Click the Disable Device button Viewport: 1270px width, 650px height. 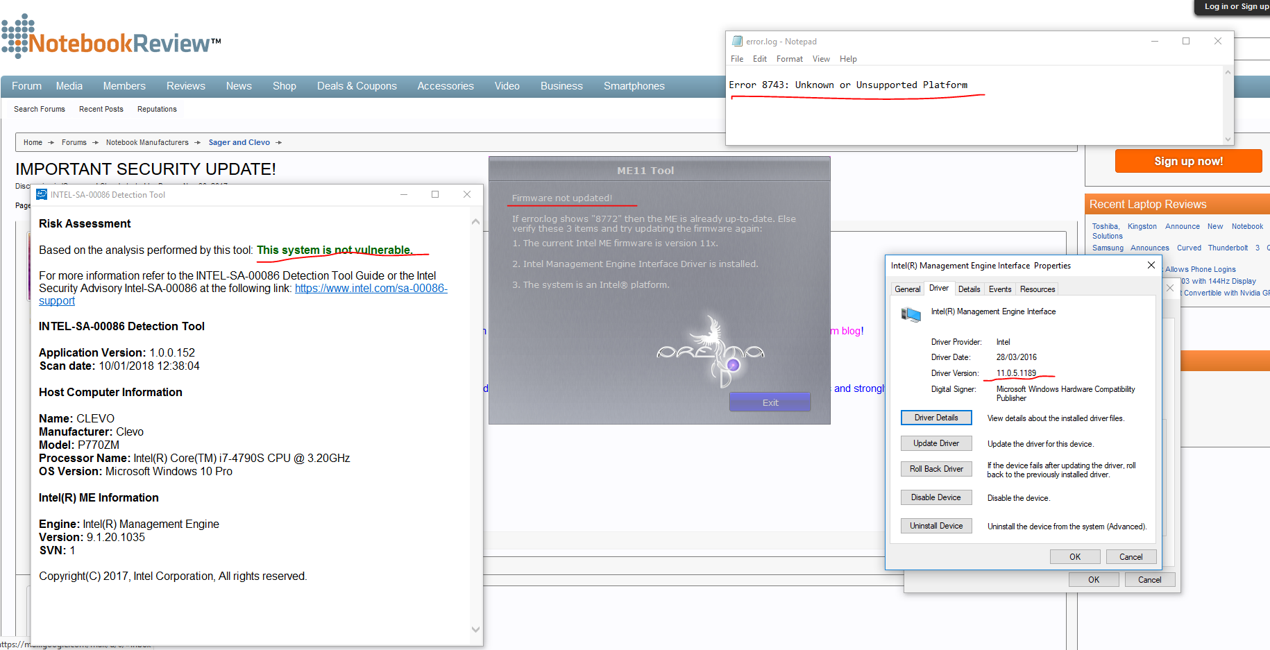click(936, 497)
